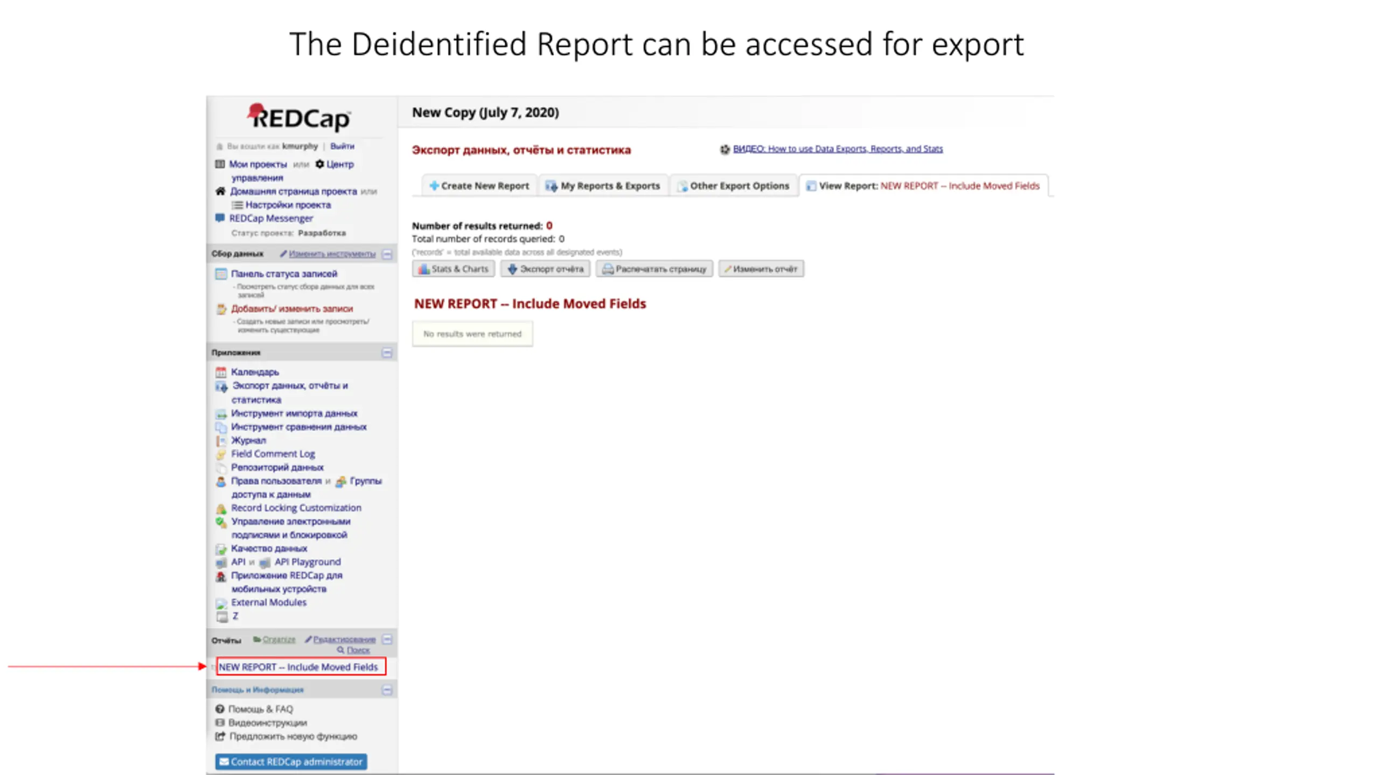This screenshot has height=775, width=1379.
Task: Click Редактирование reports edit link
Action: [x=344, y=639]
